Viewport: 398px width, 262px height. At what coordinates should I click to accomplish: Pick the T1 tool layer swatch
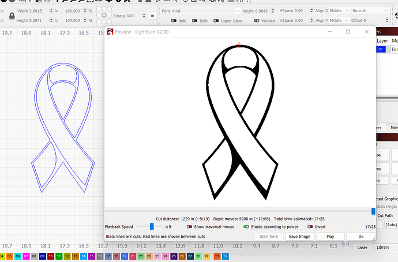pos(217,256)
